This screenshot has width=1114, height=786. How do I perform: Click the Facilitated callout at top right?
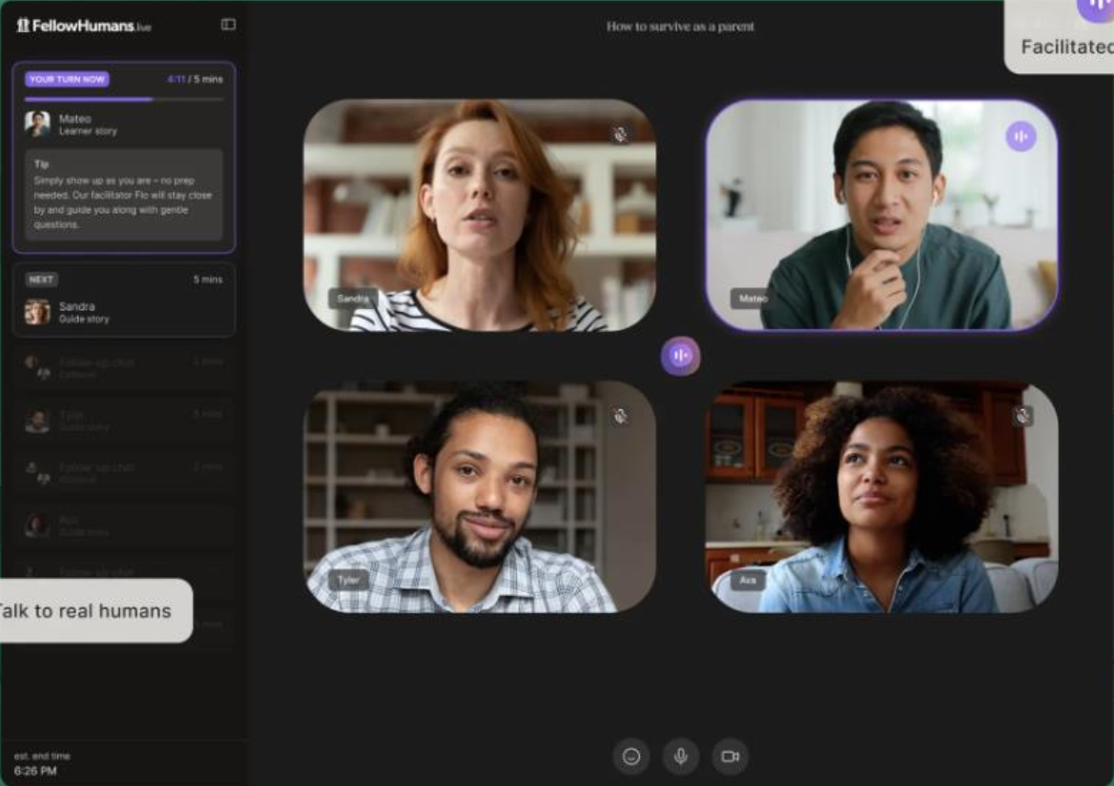[x=1060, y=35]
